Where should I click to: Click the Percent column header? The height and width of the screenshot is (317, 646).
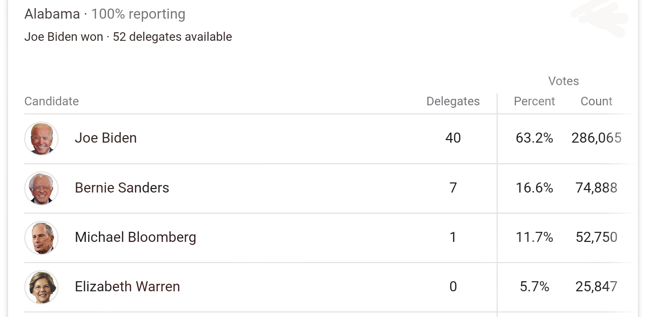pos(534,101)
